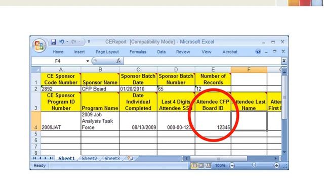This screenshot has width=324, height=182.
Task: Switch to Normal view icon
Action: (194, 165)
